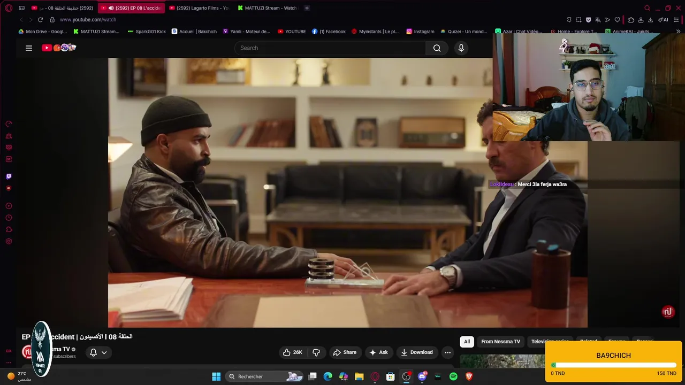The height and width of the screenshot is (385, 685).
Task: Open Yamli bookmark
Action: [x=246, y=32]
